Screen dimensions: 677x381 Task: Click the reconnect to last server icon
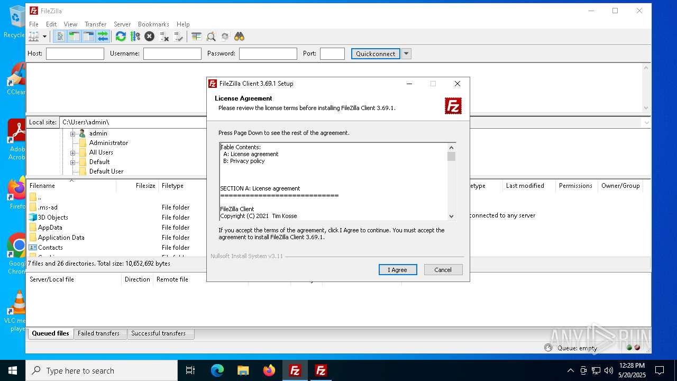(178, 37)
